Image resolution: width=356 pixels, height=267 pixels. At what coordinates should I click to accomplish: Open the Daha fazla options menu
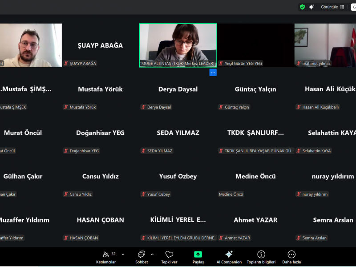click(291, 257)
